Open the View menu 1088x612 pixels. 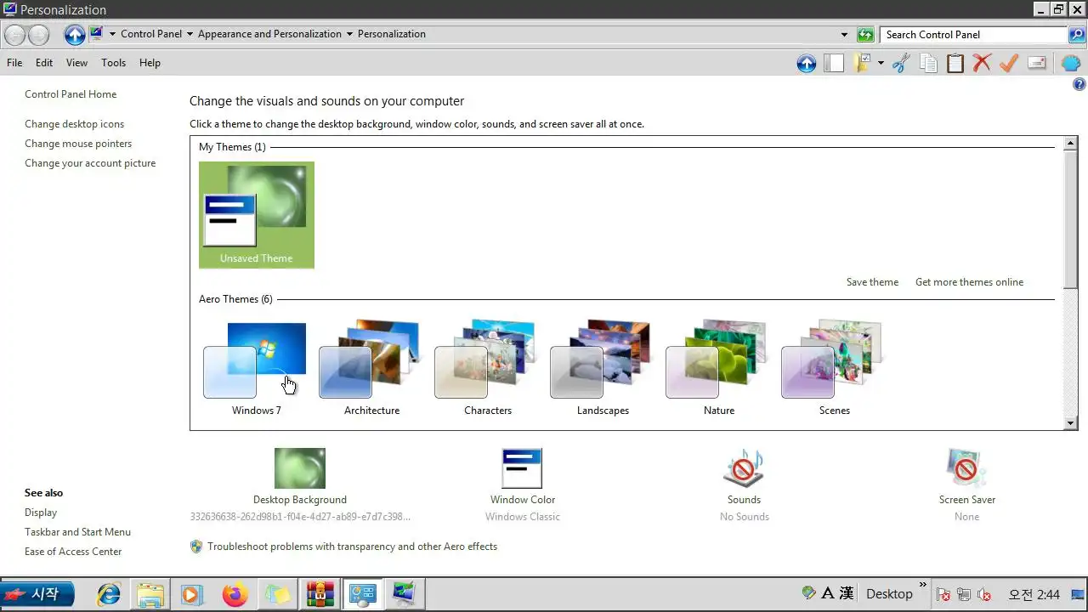[x=76, y=63]
